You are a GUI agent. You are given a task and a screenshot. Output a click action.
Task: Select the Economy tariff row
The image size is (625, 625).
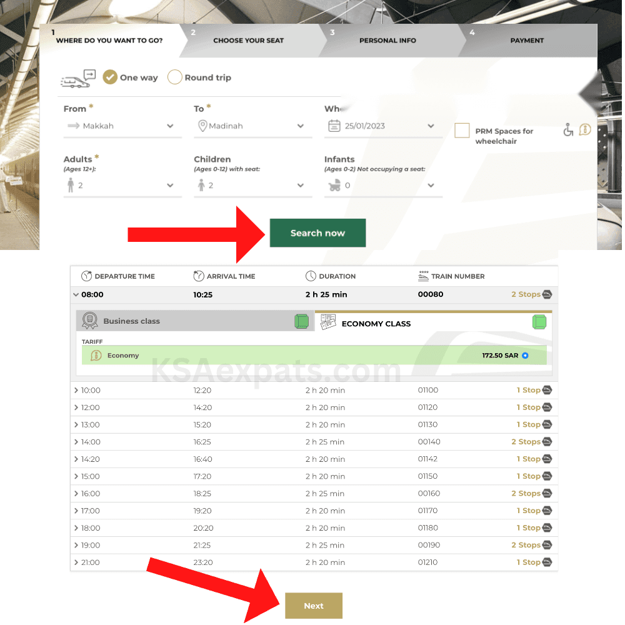(x=314, y=355)
